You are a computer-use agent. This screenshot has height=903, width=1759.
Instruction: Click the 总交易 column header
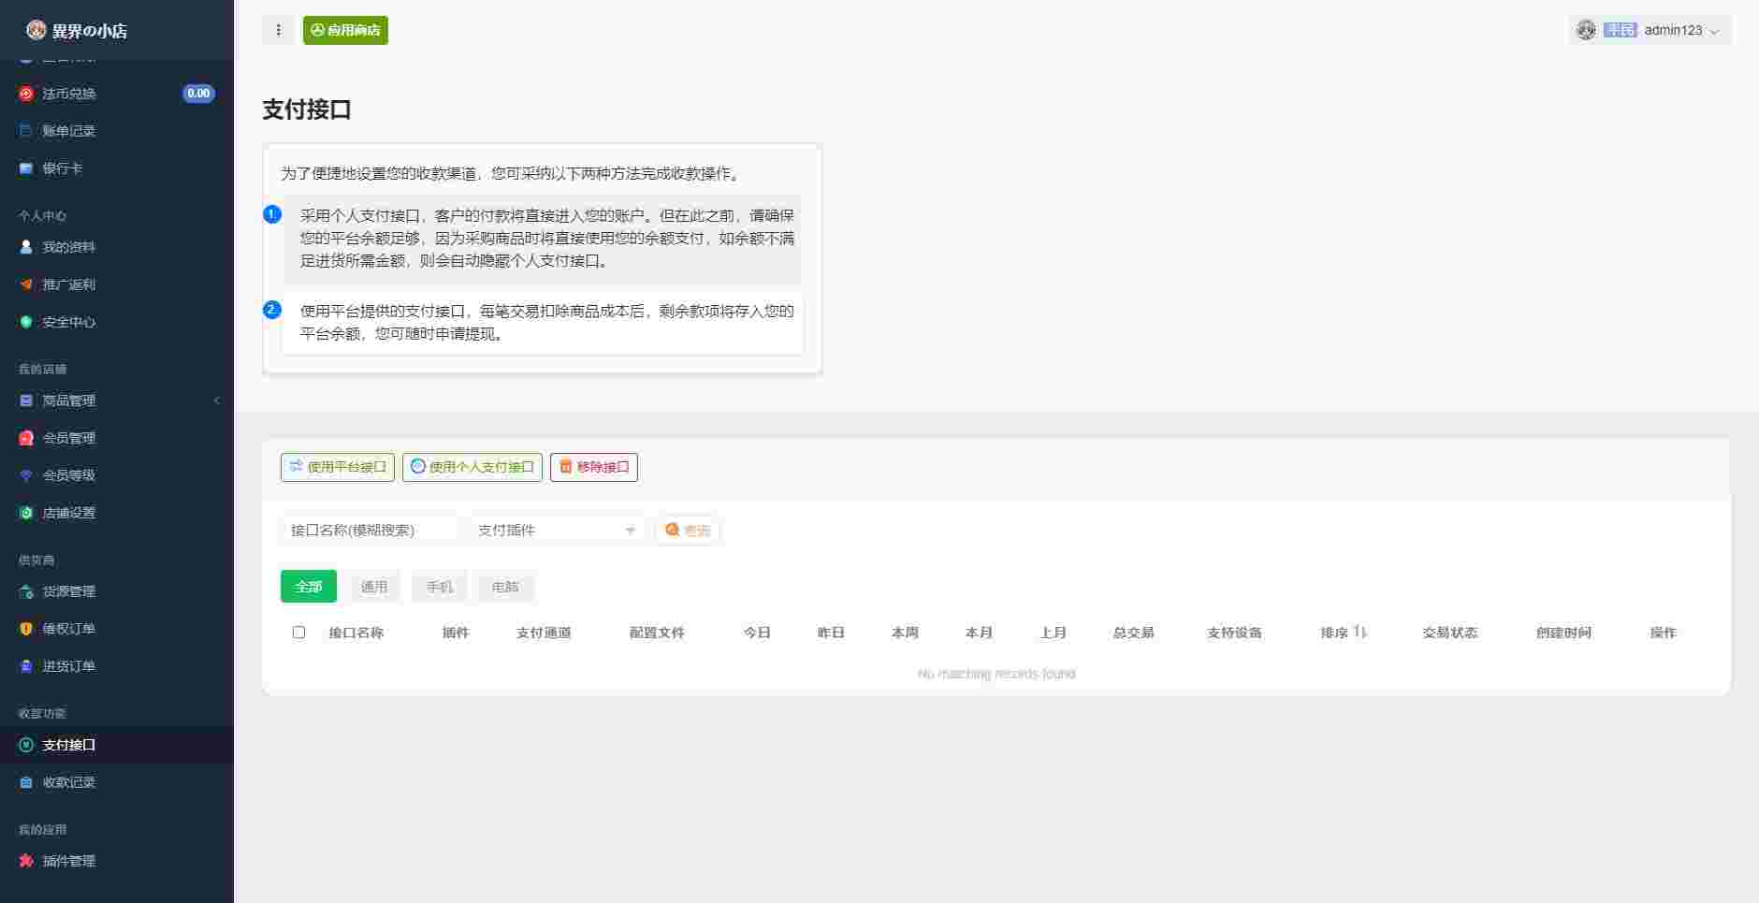pyautogui.click(x=1133, y=633)
